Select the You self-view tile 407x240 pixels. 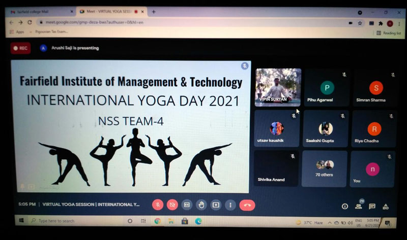(x=372, y=169)
